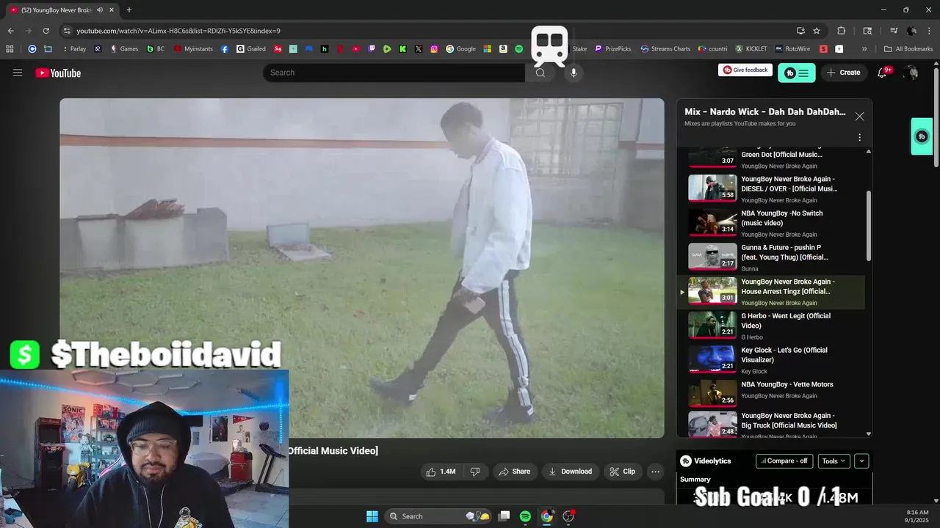Open the Chrome apps grid shortcut

coord(10,49)
